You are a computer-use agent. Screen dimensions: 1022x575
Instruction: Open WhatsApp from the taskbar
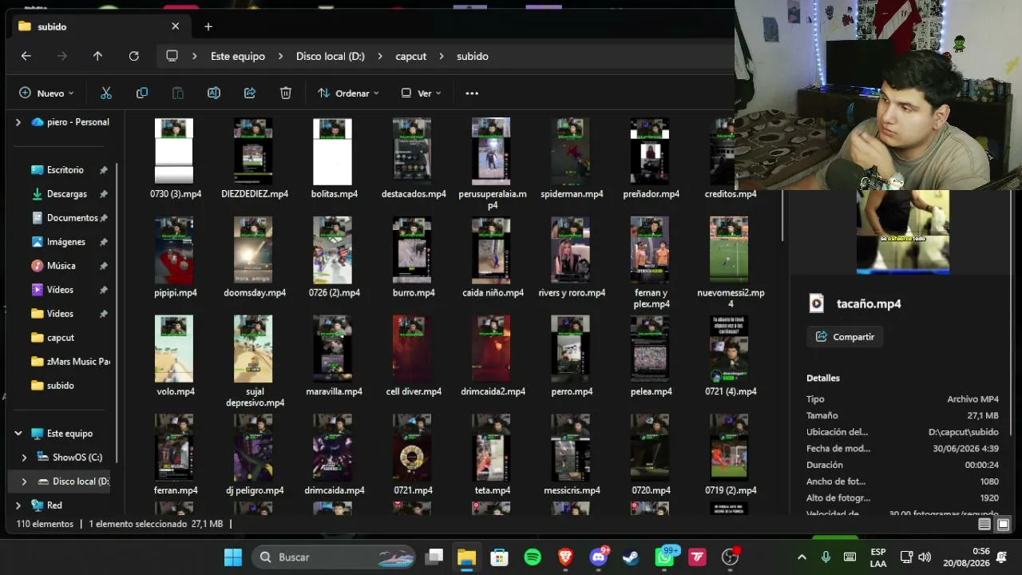click(665, 557)
